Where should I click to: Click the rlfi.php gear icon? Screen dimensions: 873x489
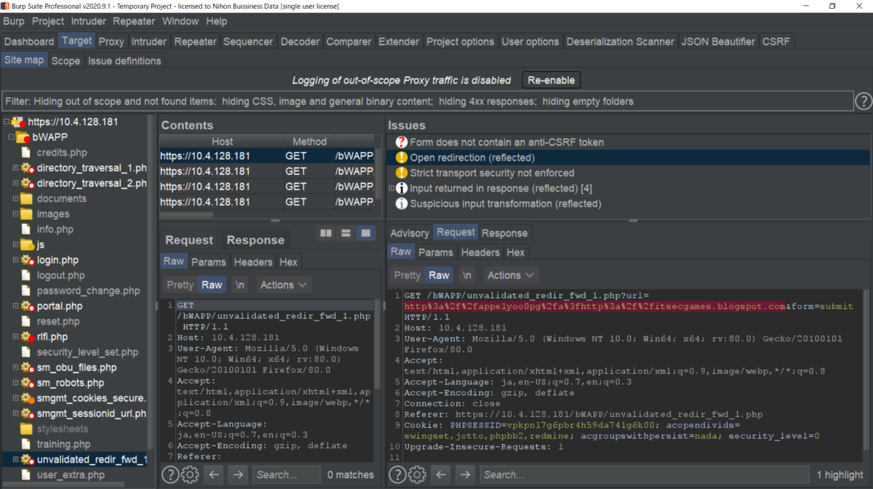point(27,337)
